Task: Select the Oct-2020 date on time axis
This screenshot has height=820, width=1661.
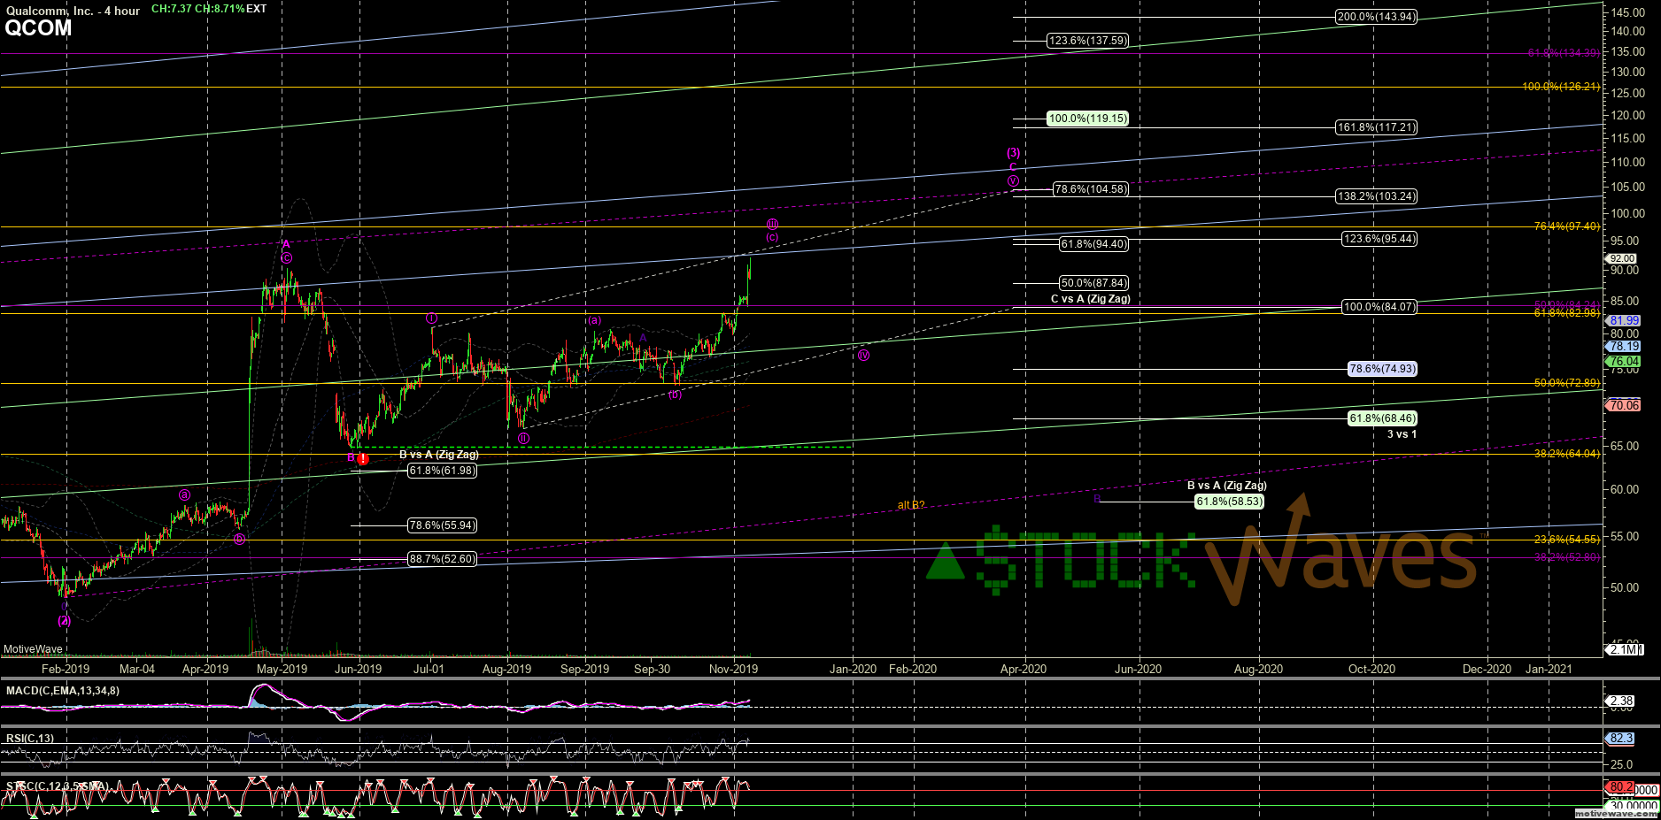Action: tap(1371, 669)
